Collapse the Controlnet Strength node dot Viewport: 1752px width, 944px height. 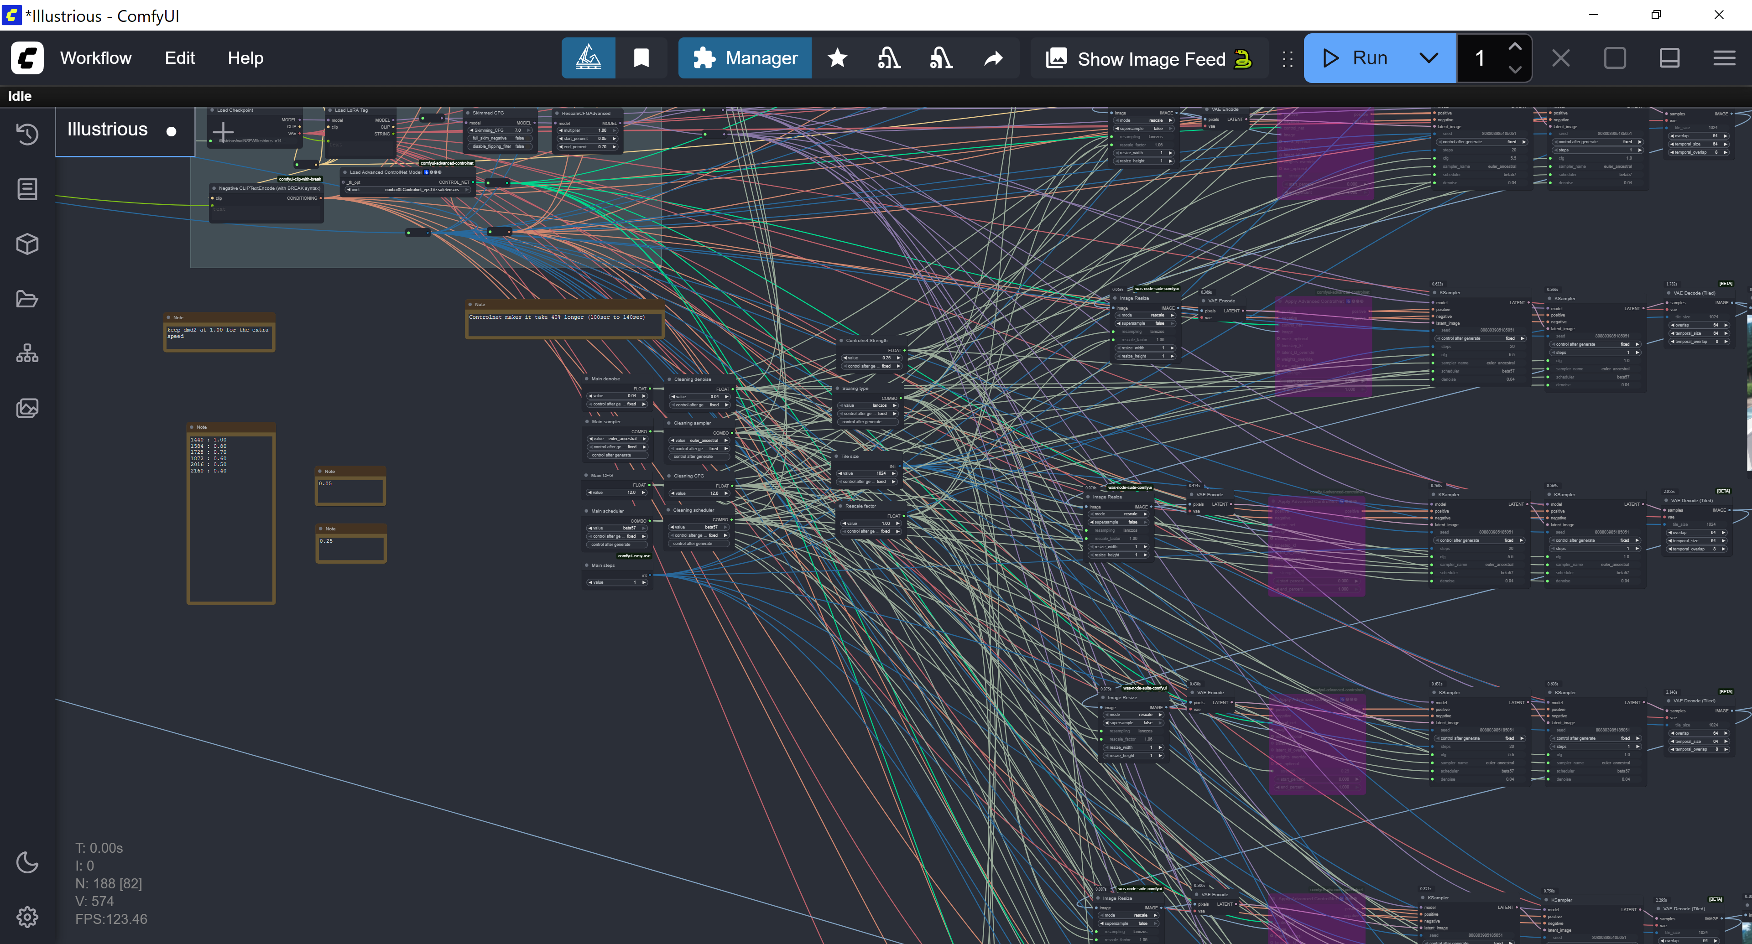tap(841, 341)
